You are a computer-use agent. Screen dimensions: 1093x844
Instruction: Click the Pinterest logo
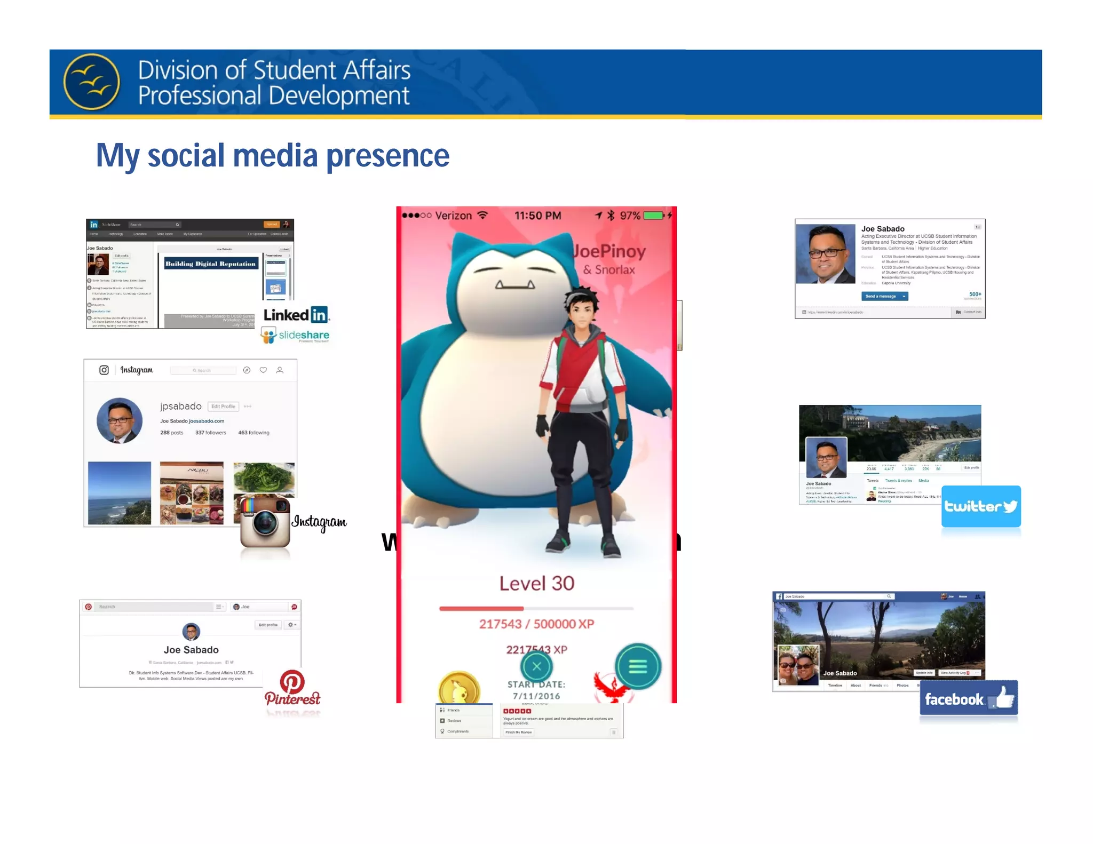pos(292,688)
